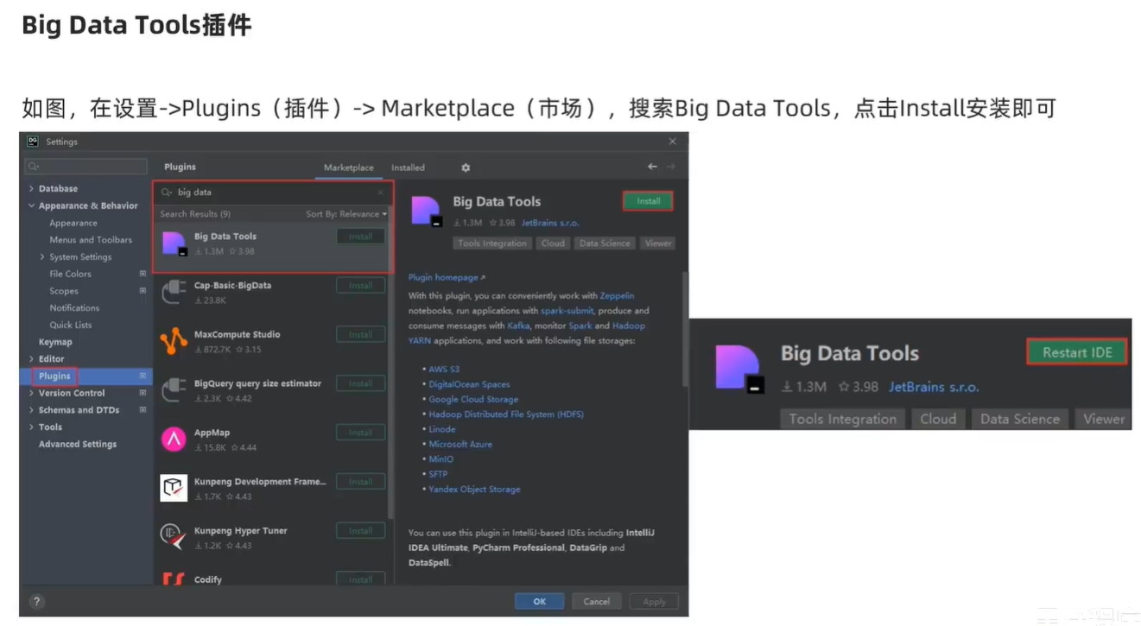Open the Plugin homepage link

tap(447, 278)
